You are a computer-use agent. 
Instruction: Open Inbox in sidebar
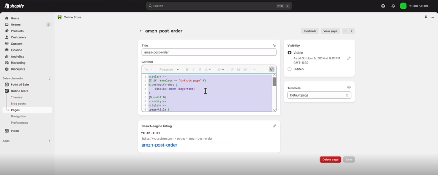click(15, 131)
